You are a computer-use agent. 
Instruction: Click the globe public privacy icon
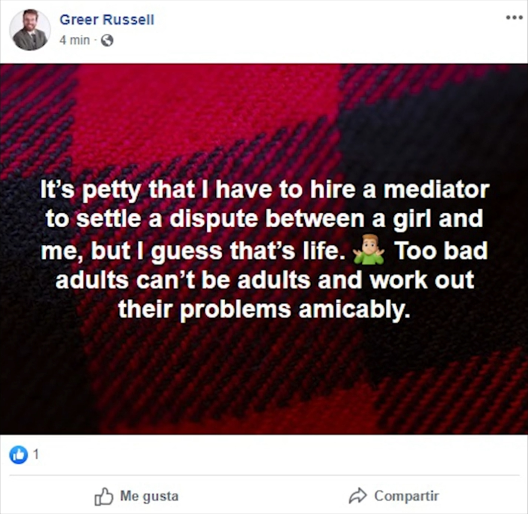pyautogui.click(x=107, y=41)
